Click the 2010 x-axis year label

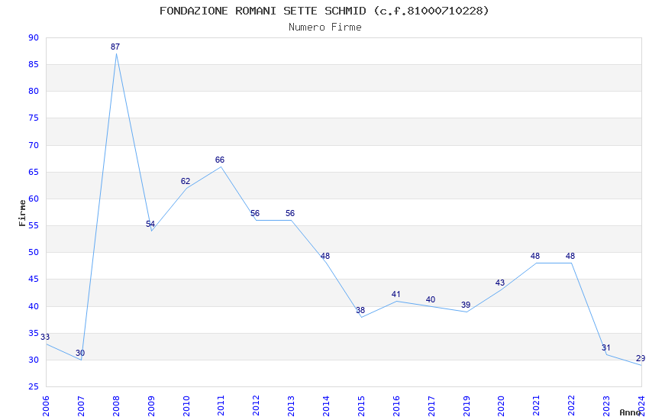click(186, 405)
